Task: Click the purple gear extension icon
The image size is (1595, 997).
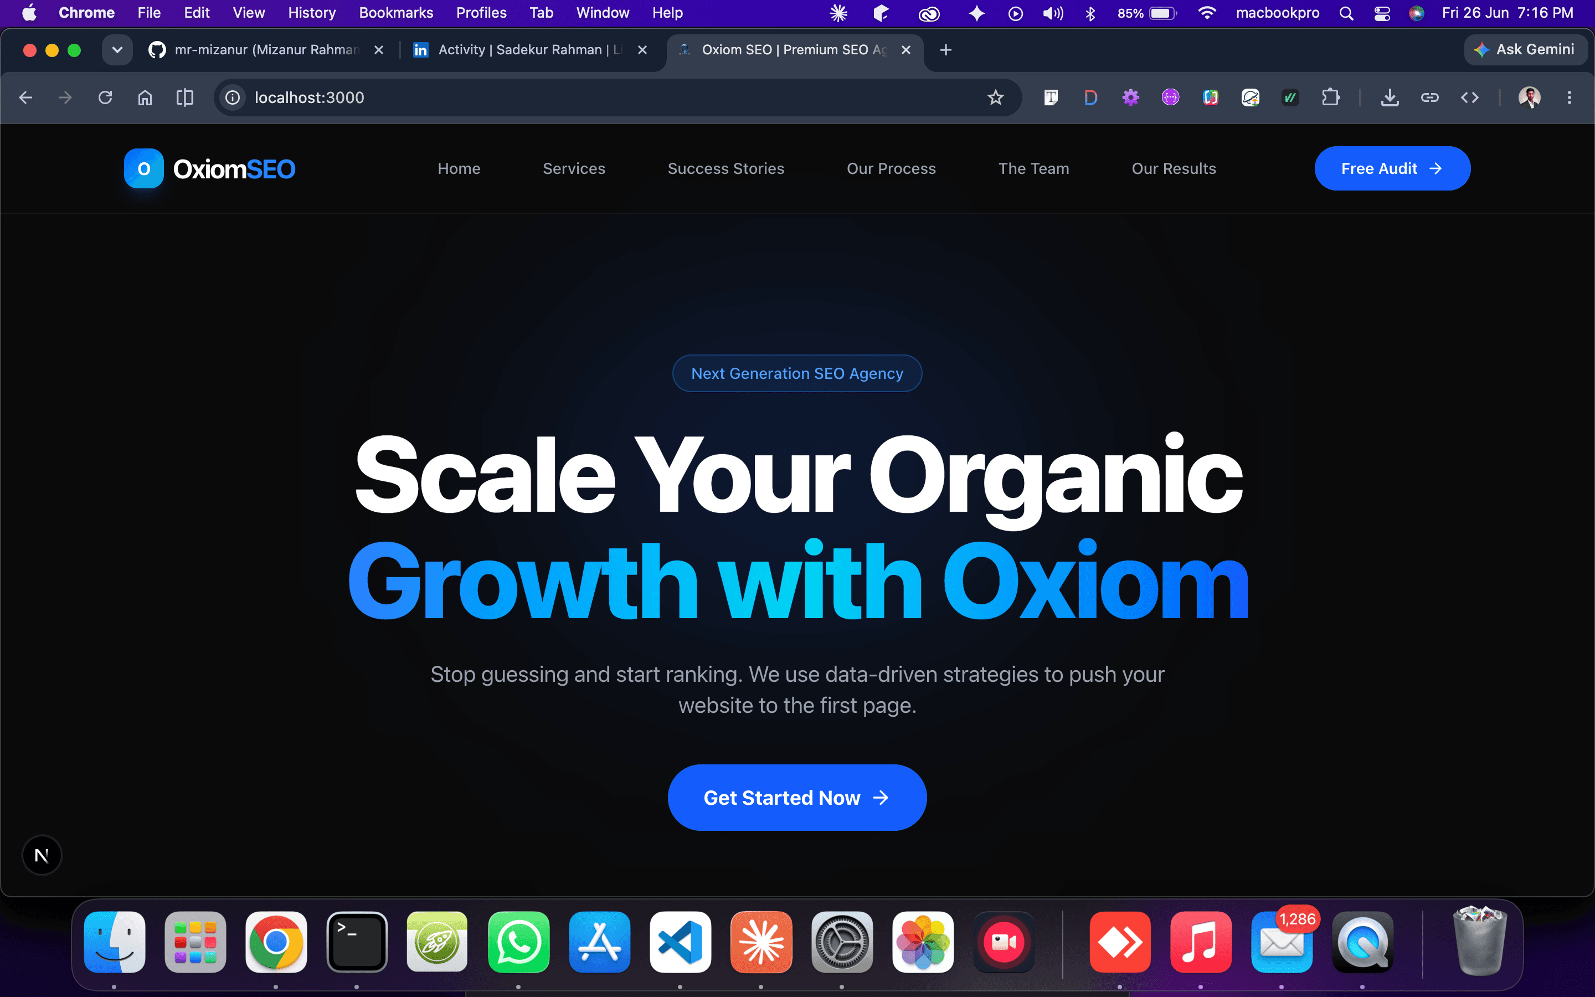Action: [1131, 97]
